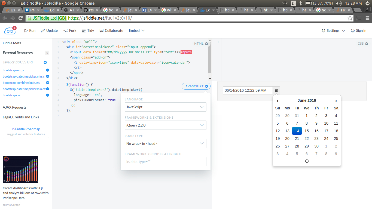This screenshot has width=372, height=209.
Task: Switch to time view with the clock icon
Action: click(307, 161)
